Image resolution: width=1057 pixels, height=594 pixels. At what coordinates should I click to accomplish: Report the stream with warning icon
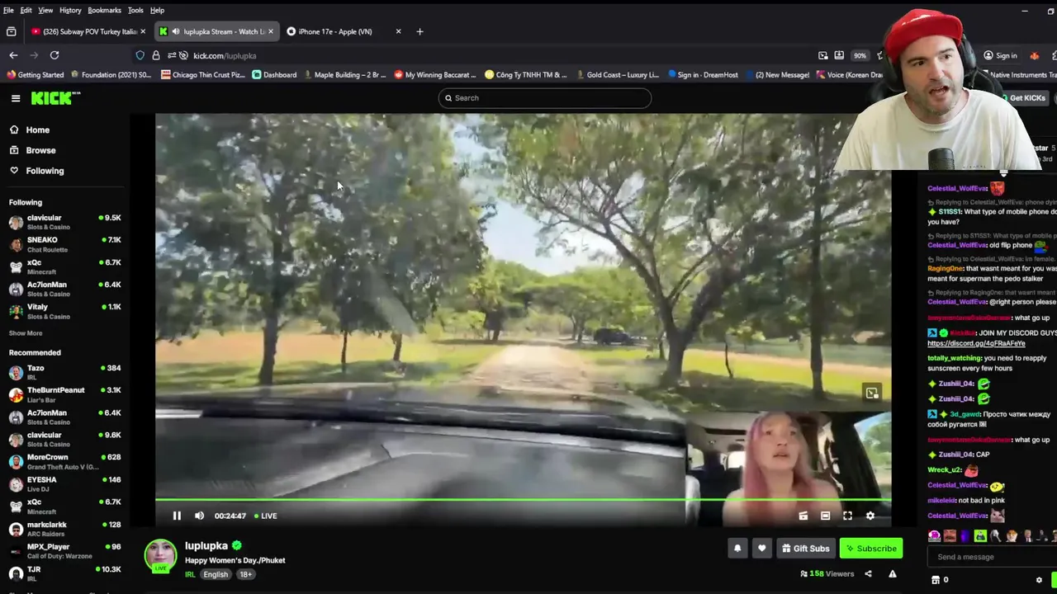click(892, 573)
